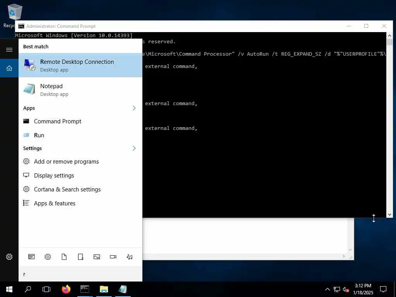Click the Apps section header
The height and width of the screenshot is (297, 396).
click(x=29, y=108)
